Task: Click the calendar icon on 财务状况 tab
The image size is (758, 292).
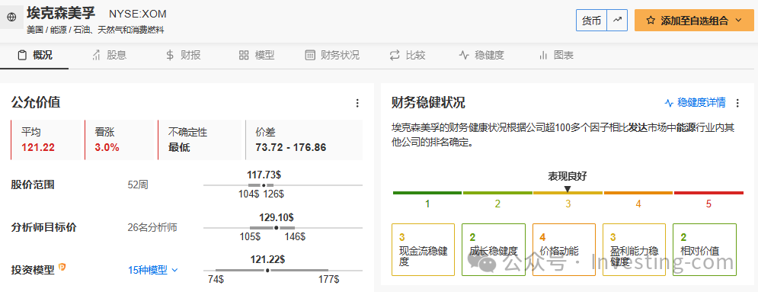Action: click(310, 55)
